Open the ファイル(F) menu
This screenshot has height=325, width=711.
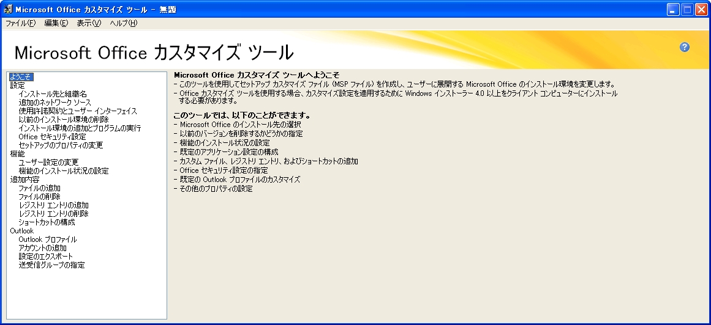(x=20, y=23)
